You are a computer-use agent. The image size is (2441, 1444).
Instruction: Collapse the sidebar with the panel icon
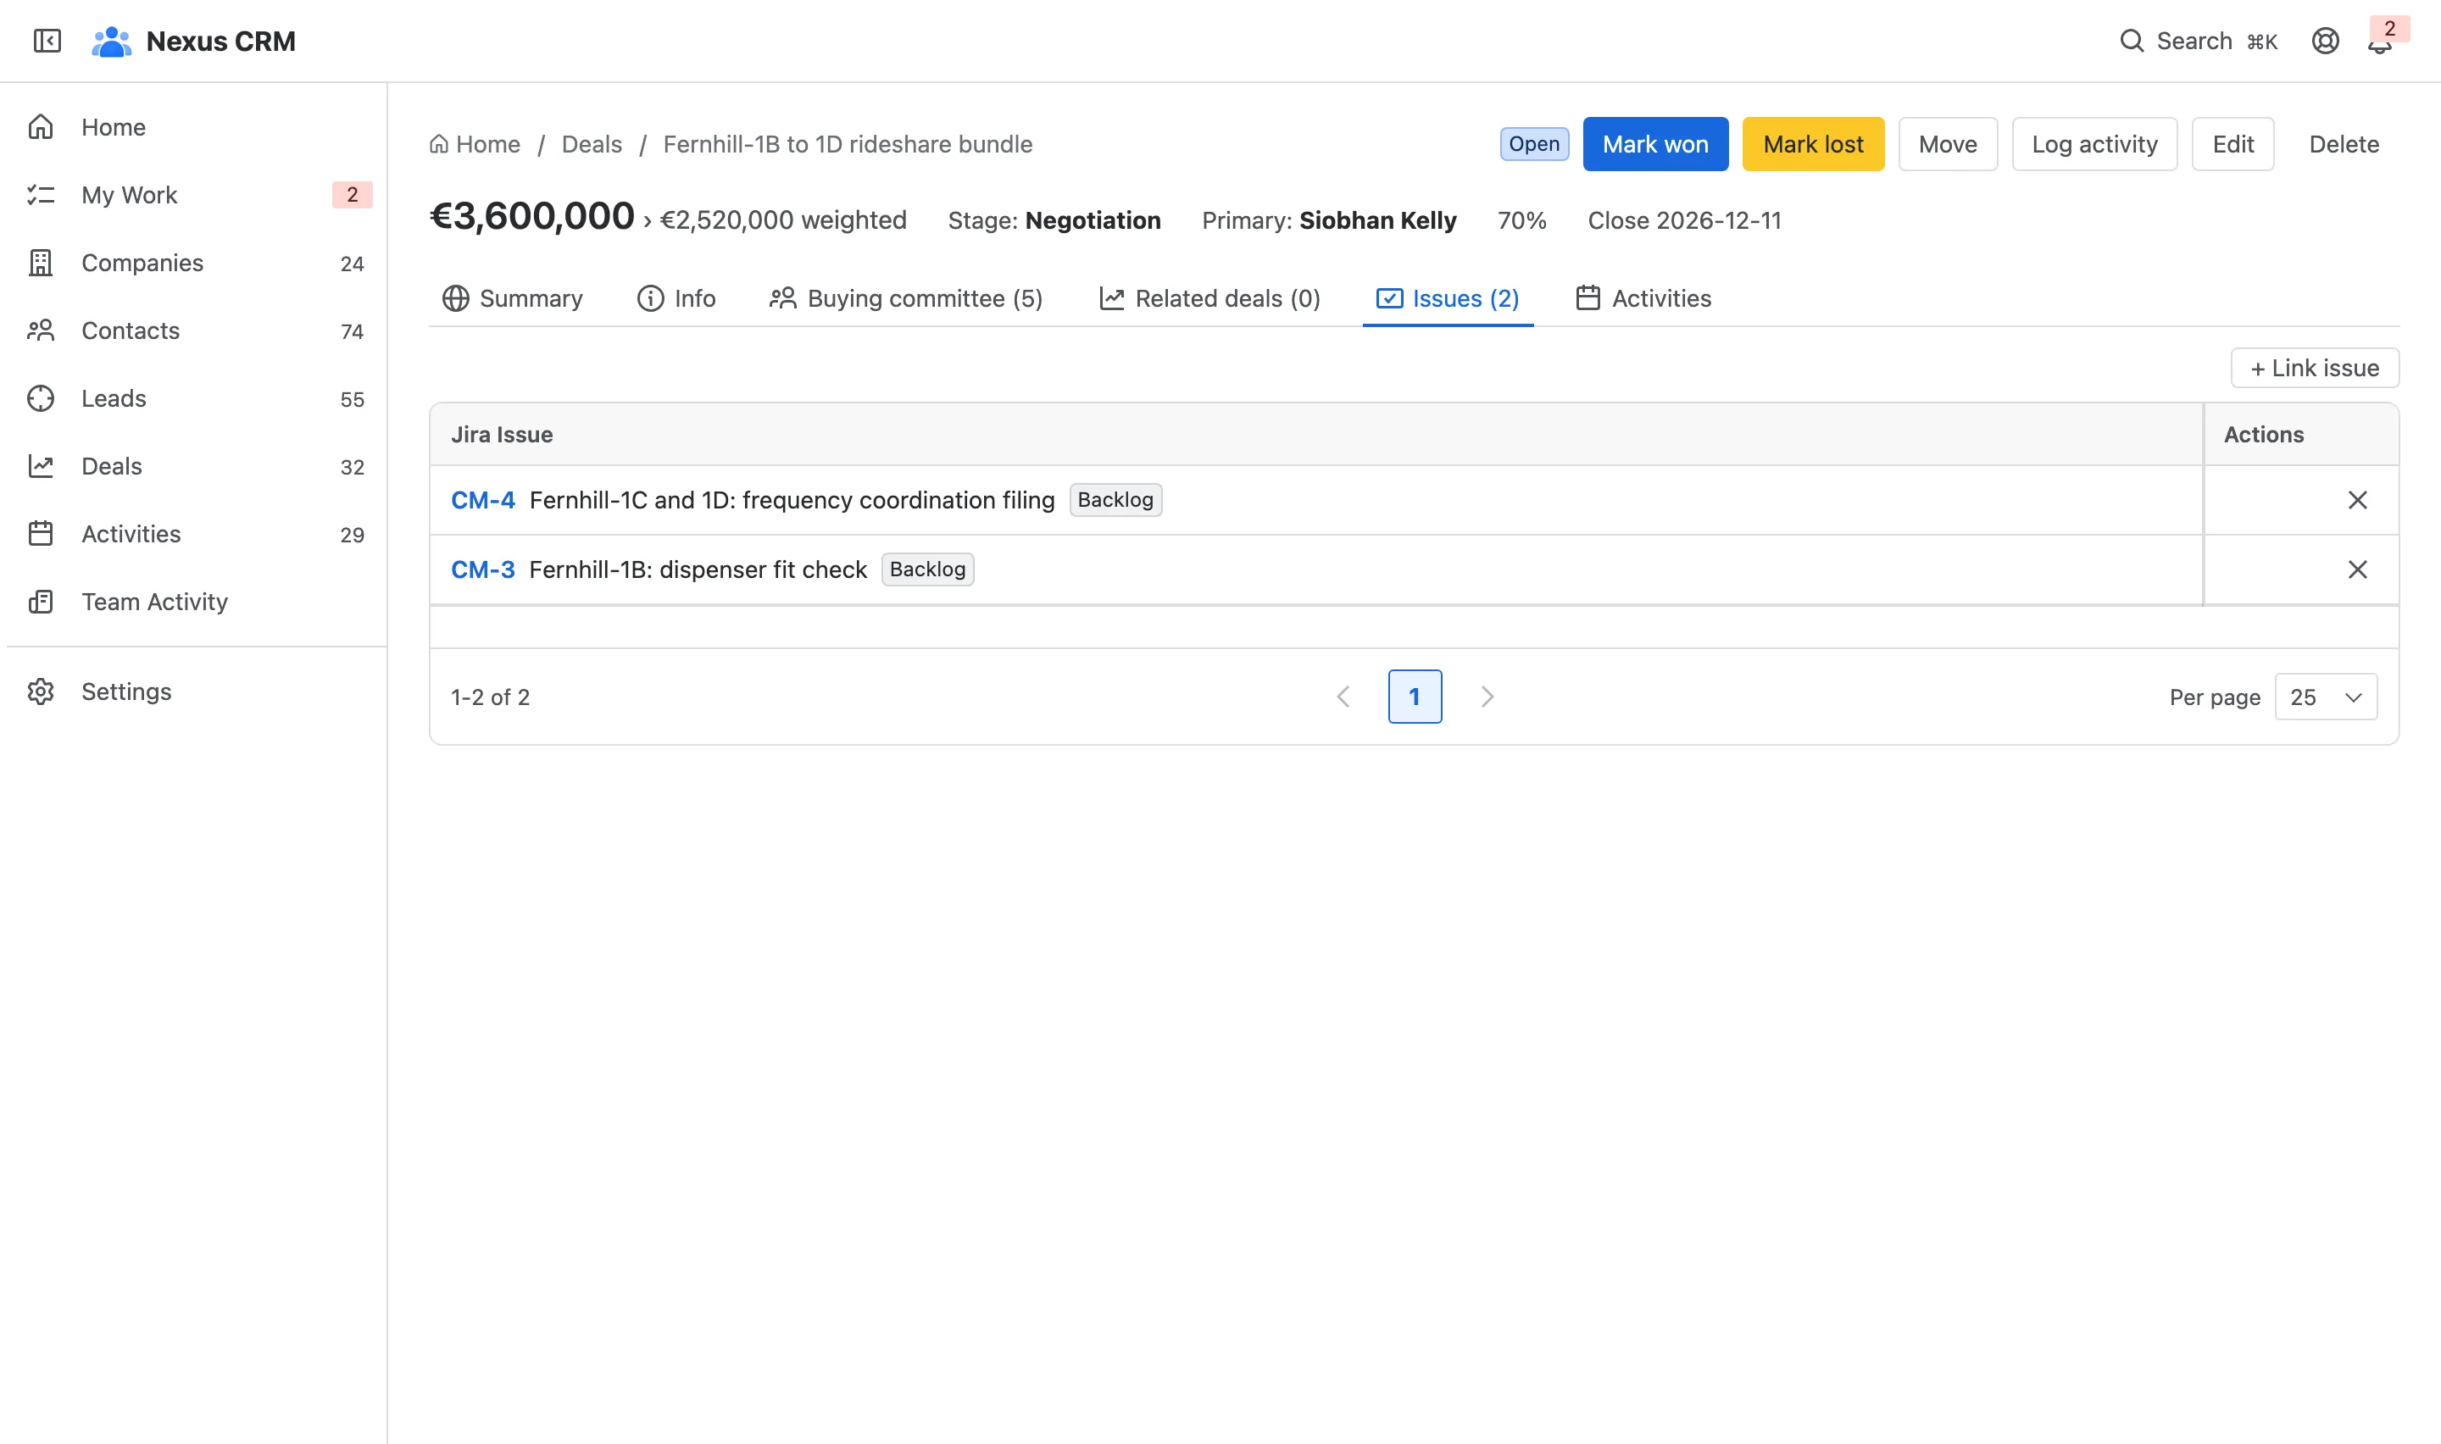[47, 41]
